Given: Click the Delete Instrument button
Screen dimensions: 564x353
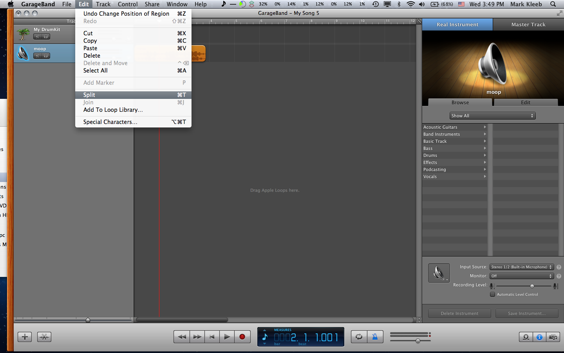Looking at the screenshot, I should click(x=459, y=313).
